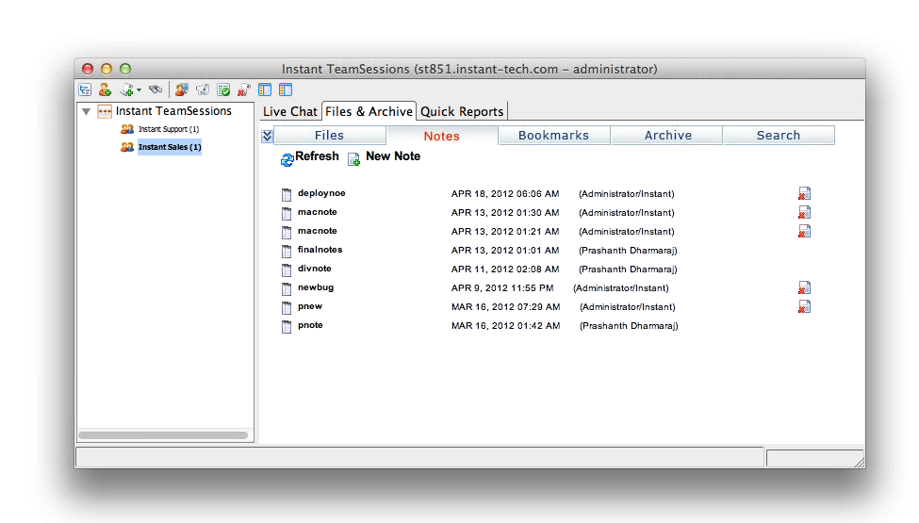Screen dimensions: 919x523
Task: Switch to the Live Chat tab
Action: 290,111
